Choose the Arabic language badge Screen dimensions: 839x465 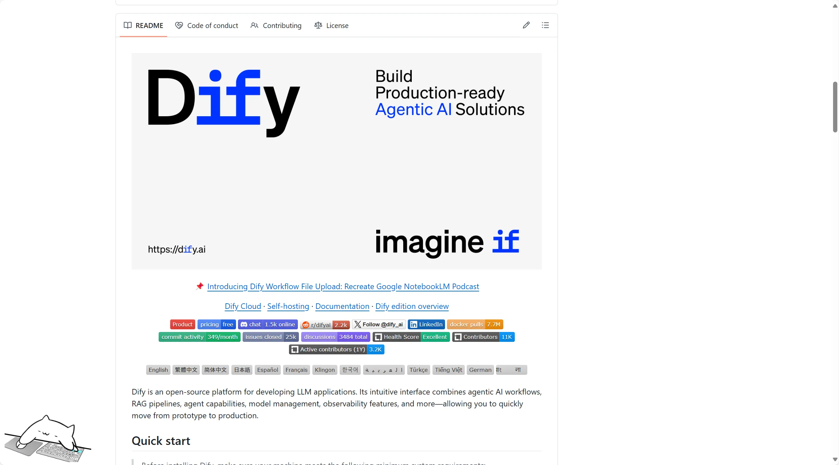pyautogui.click(x=384, y=370)
